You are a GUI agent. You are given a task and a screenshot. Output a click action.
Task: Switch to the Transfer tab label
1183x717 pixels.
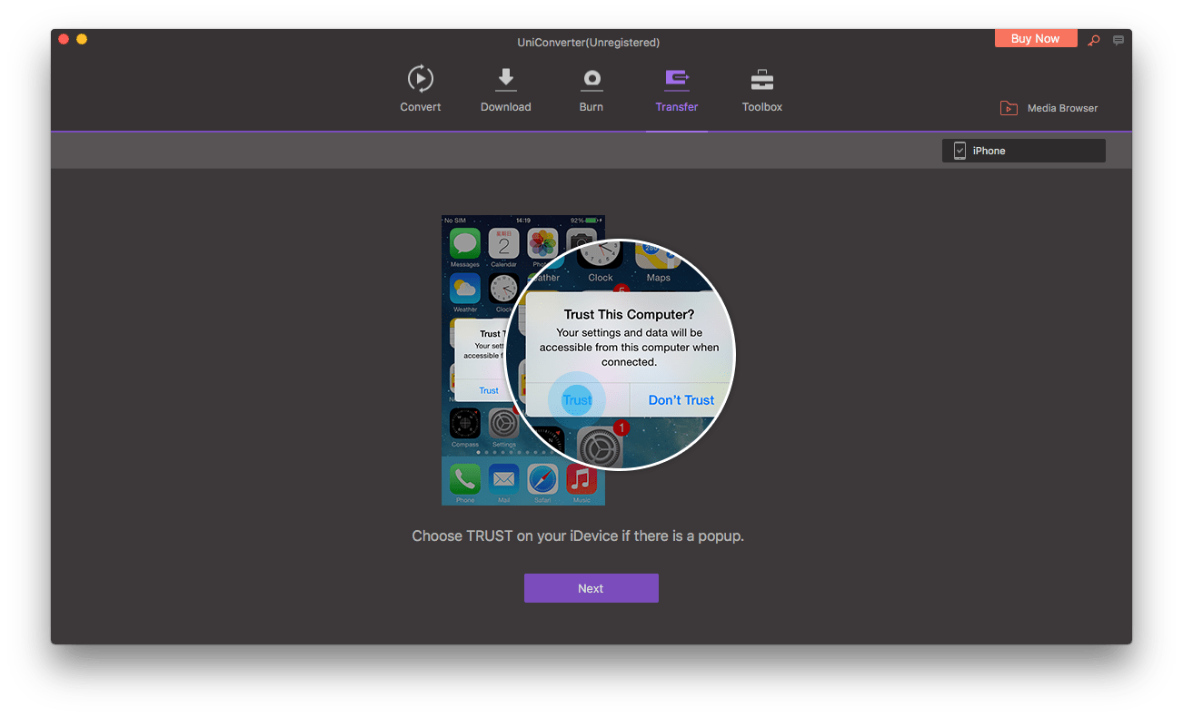(676, 107)
